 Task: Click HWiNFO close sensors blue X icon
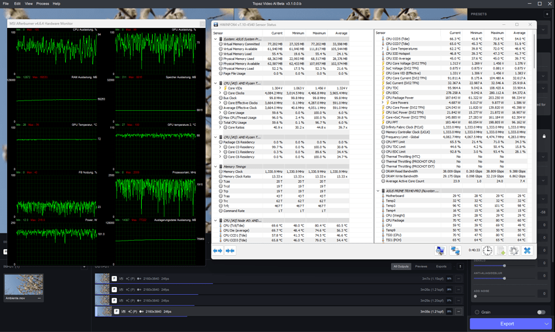tap(527, 250)
